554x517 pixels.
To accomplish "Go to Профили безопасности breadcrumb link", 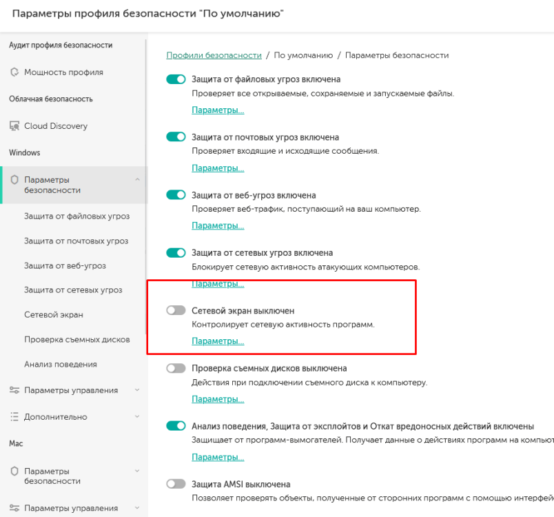I will (x=214, y=54).
